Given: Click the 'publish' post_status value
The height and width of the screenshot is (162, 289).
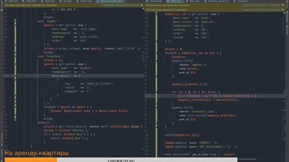Looking at the screenshot, I should (x=208, y=22).
